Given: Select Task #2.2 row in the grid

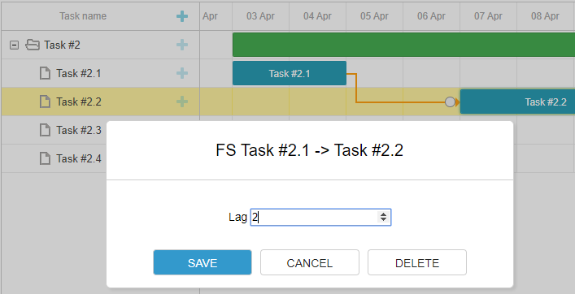Looking at the screenshot, I should (101, 102).
